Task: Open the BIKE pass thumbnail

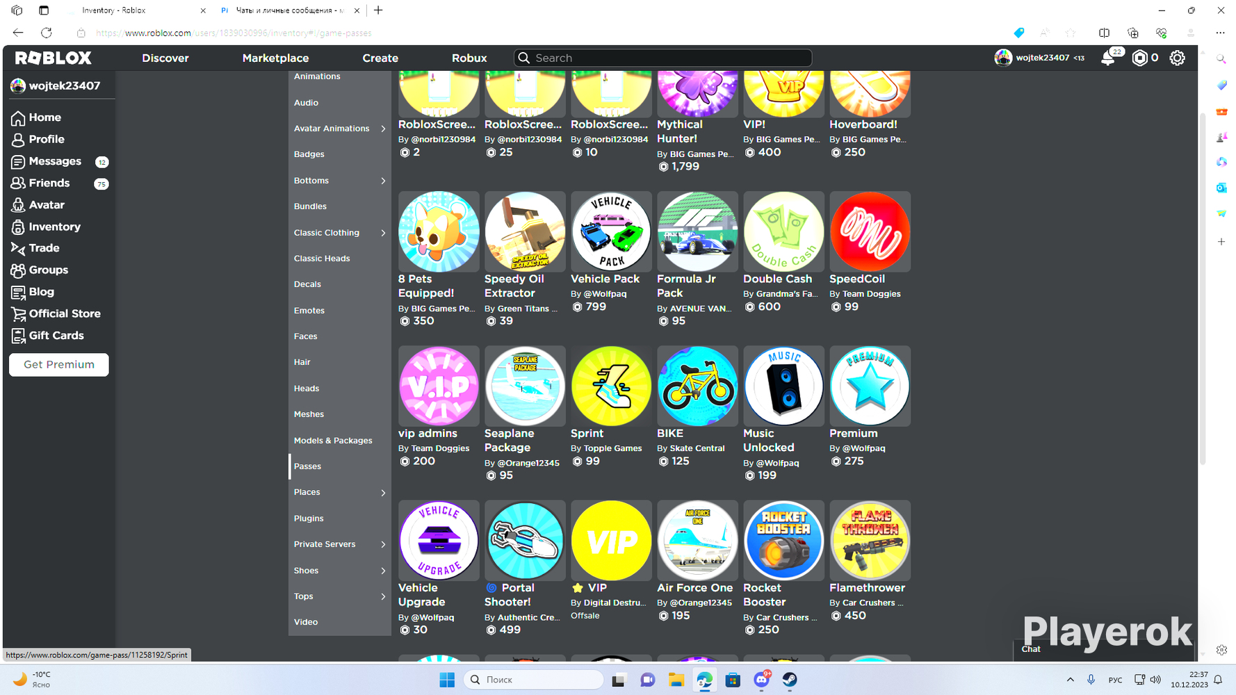Action: pos(697,386)
